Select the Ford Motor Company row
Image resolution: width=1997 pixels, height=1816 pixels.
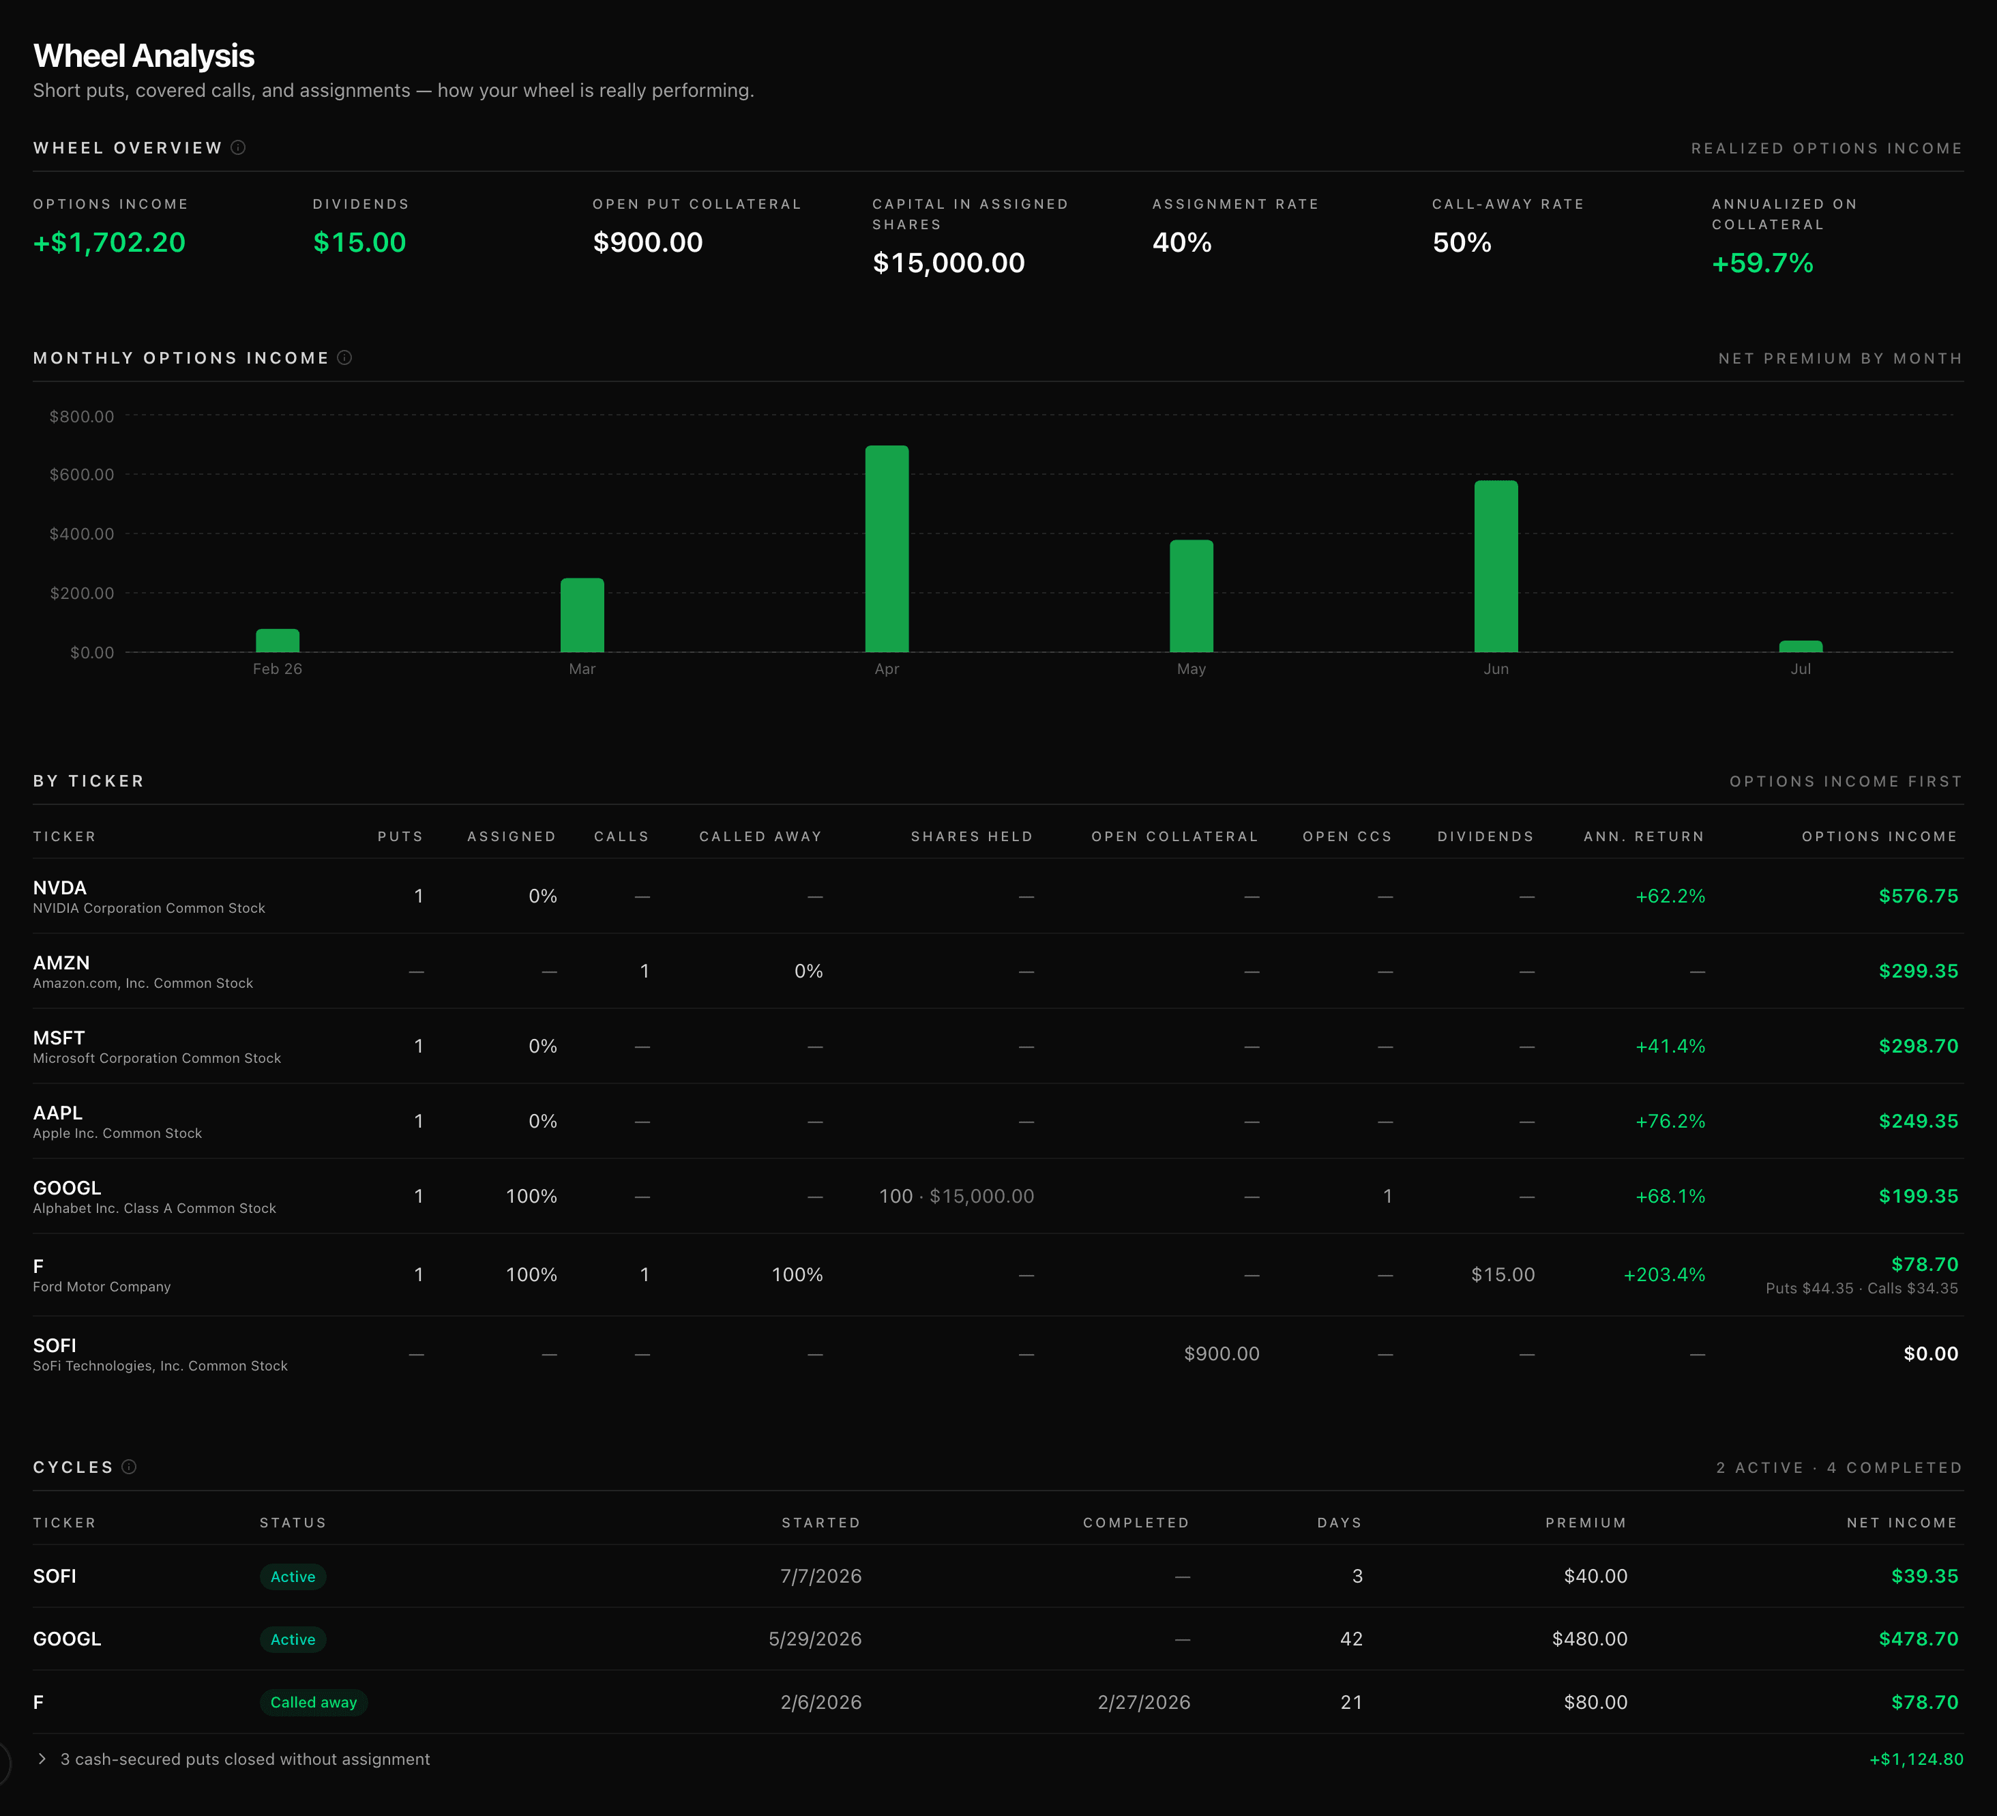click(998, 1275)
